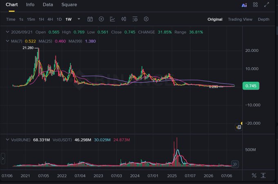The width and height of the screenshot is (278, 184).
Task: Change the candlestick chart style icon
Action: tap(124, 19)
